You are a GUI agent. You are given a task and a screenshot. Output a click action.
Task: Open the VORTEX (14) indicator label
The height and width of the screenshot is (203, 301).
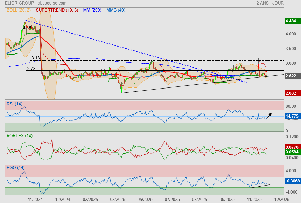point(20,135)
